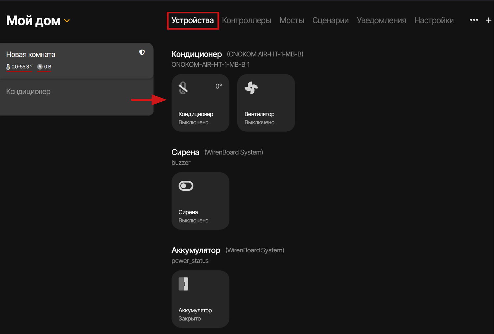
Task: Click the power_status device id text
Action: pyautogui.click(x=190, y=261)
